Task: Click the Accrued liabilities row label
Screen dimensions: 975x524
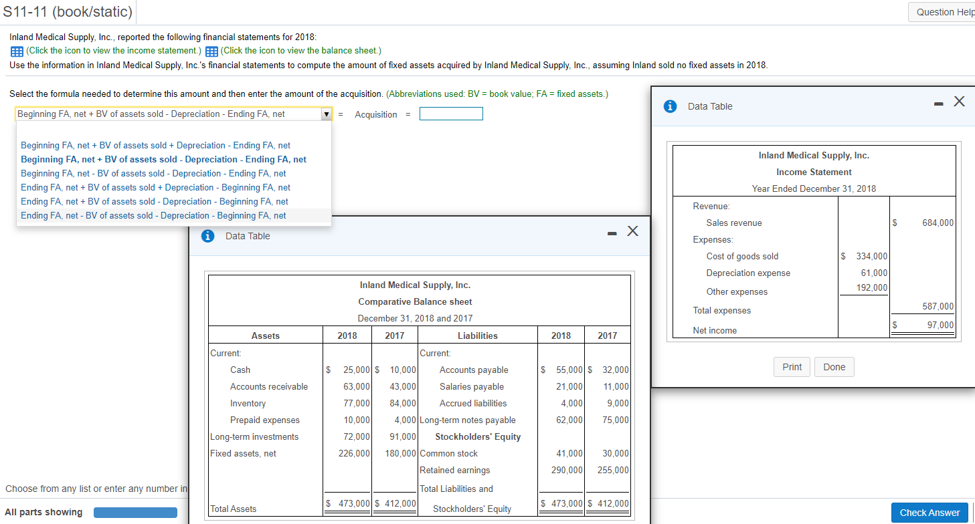Action: click(473, 404)
